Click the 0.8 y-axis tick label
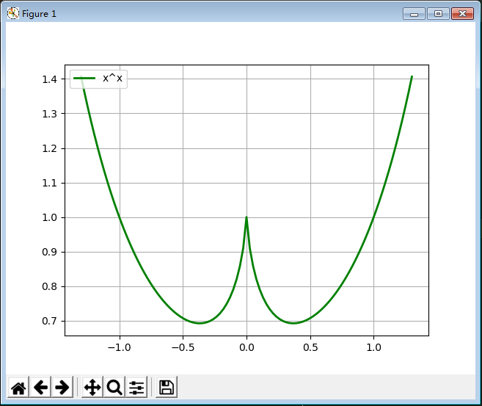Viewport: 482px width, 406px height. [x=49, y=286]
